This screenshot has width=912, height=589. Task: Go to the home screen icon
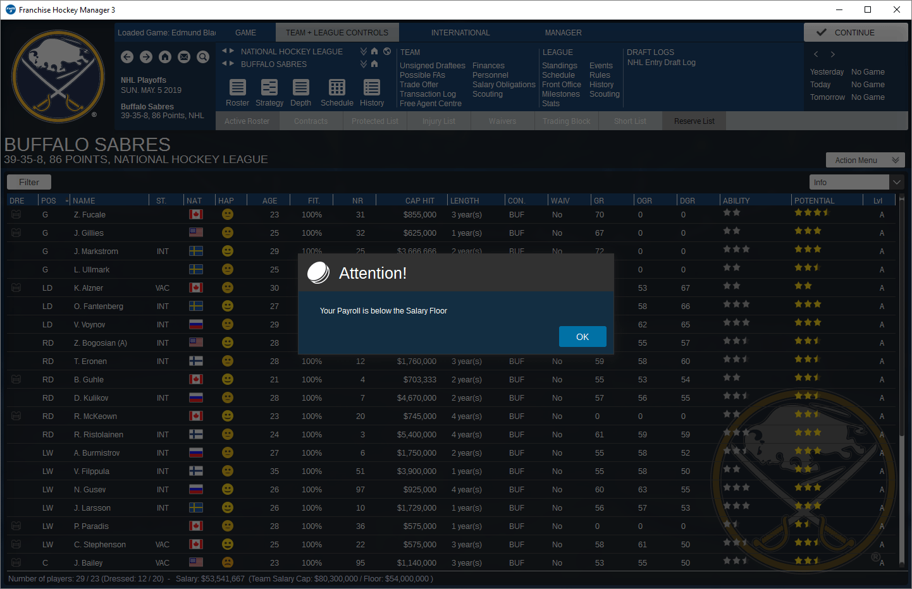(165, 57)
